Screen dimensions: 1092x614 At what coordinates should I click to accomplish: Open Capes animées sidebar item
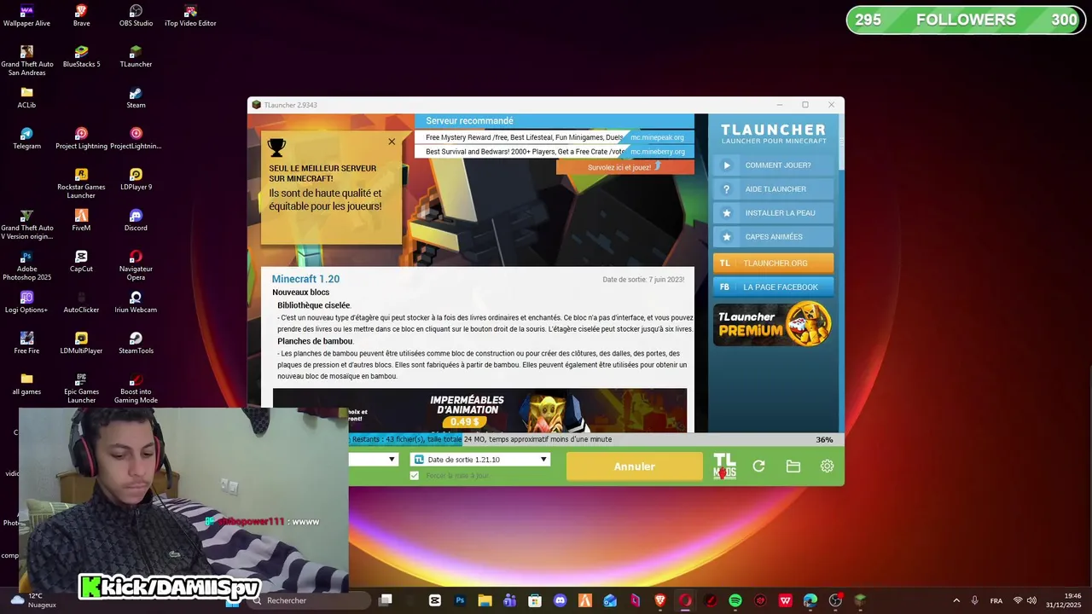click(x=773, y=237)
